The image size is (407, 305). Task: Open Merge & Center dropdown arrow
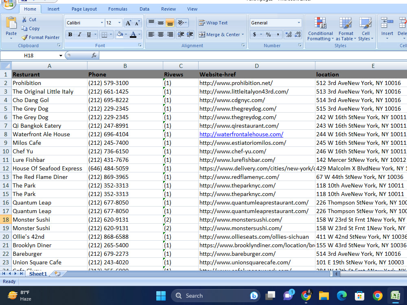click(243, 35)
